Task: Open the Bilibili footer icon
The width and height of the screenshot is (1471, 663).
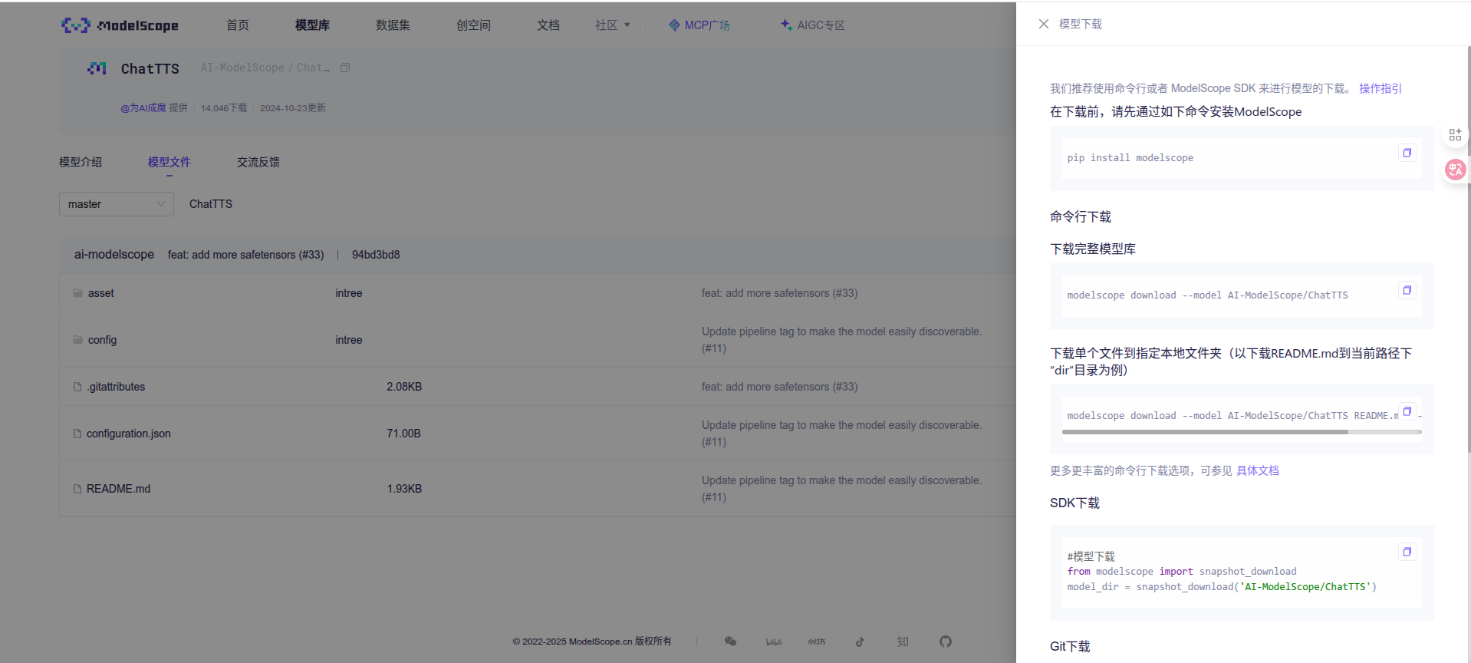Action: click(774, 642)
